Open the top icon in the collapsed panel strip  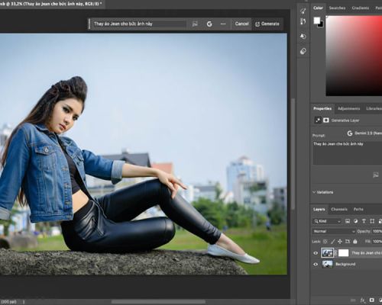pos(303,11)
